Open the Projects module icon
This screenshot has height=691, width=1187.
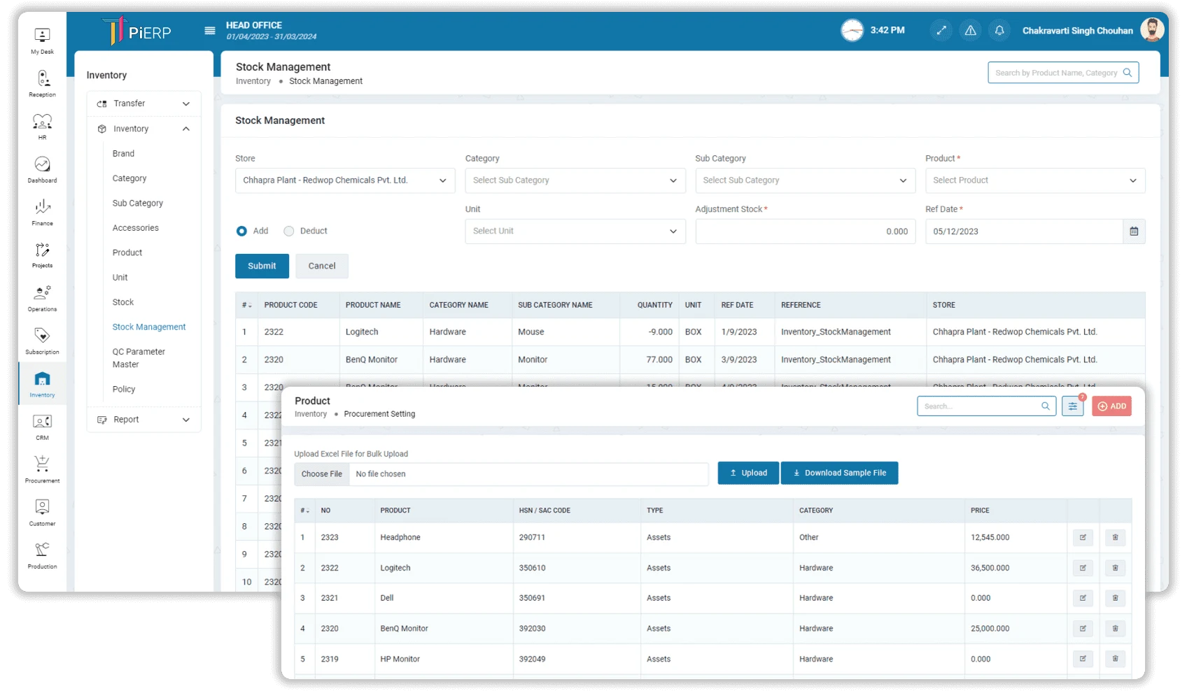(42, 255)
